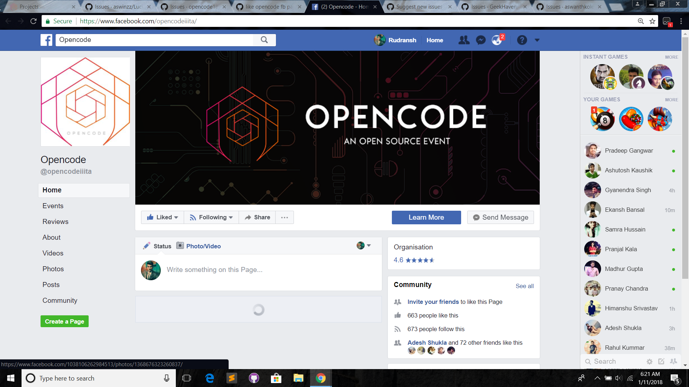Click the search magnifier in the top bar

point(264,40)
